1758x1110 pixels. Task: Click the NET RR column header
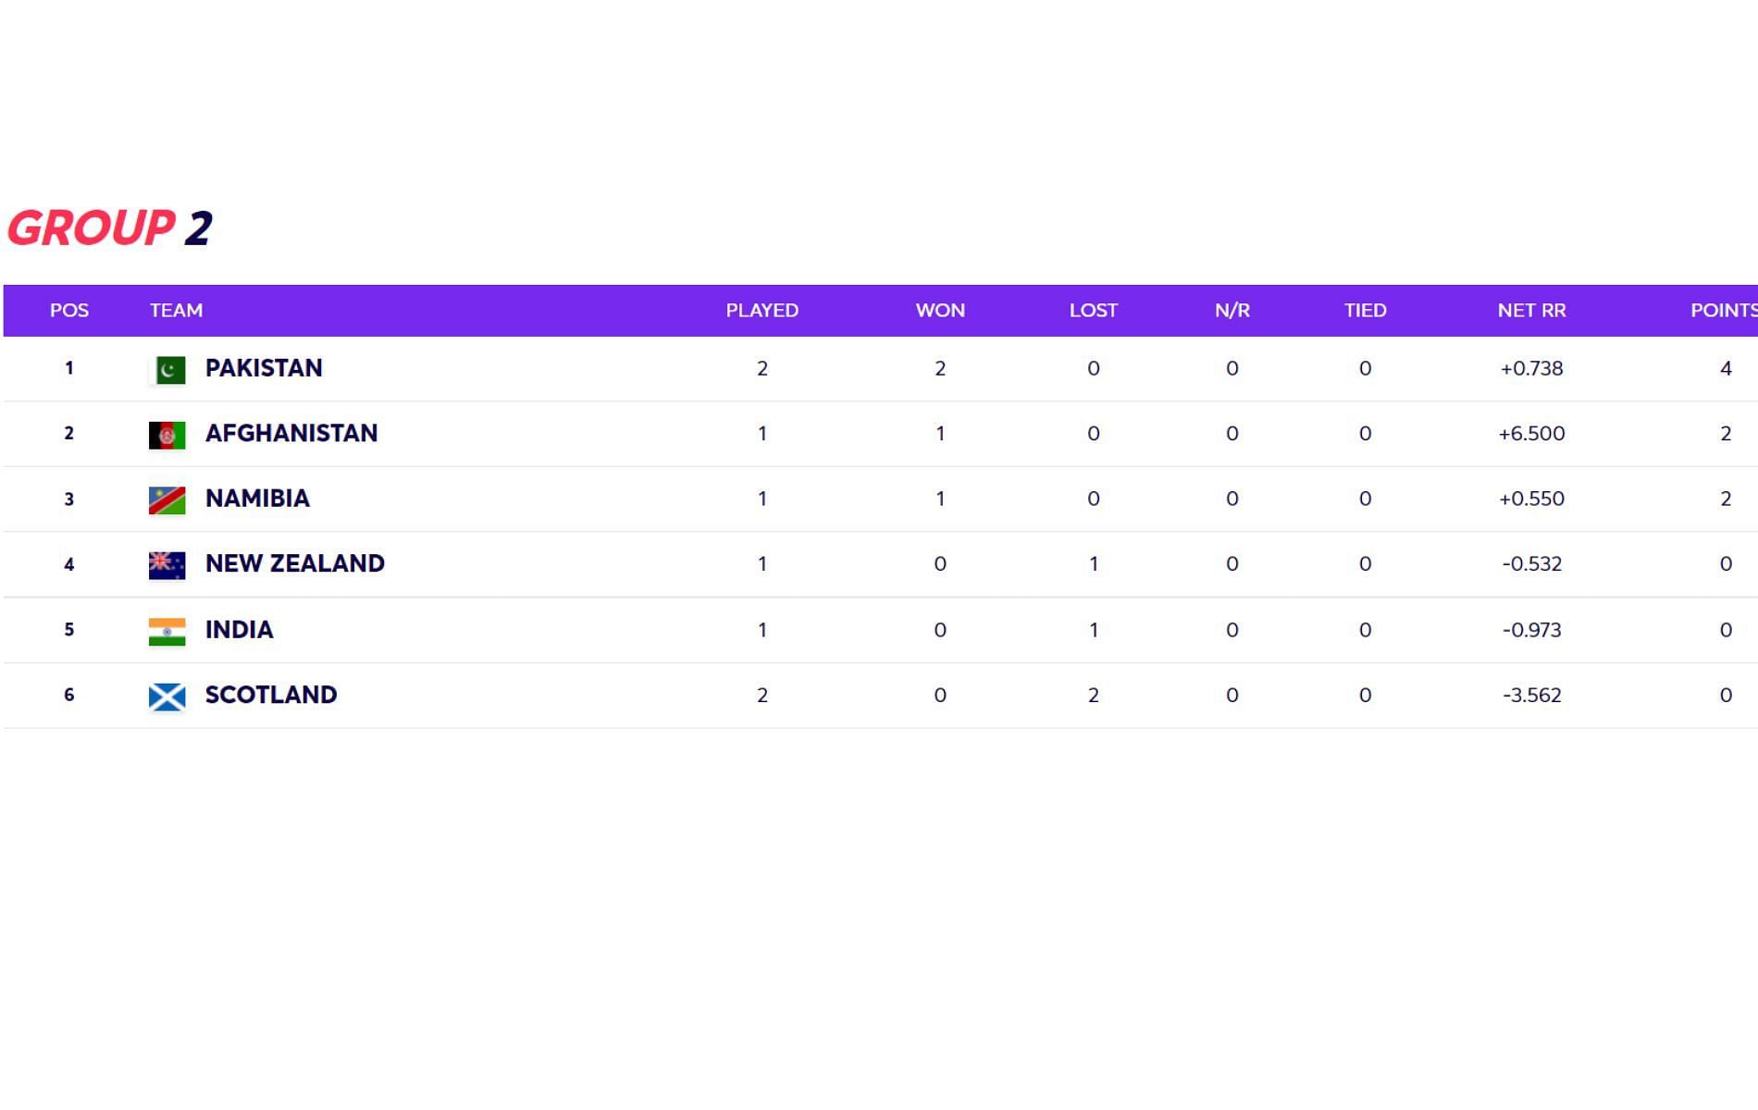[x=1531, y=311]
